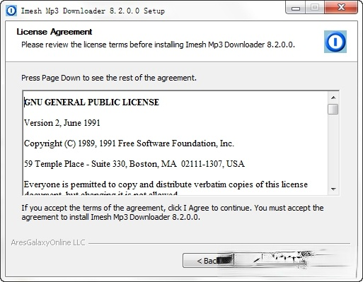Image resolution: width=363 pixels, height=282 pixels.
Task: Click the 'License Agreement' header title
Action: (54, 32)
